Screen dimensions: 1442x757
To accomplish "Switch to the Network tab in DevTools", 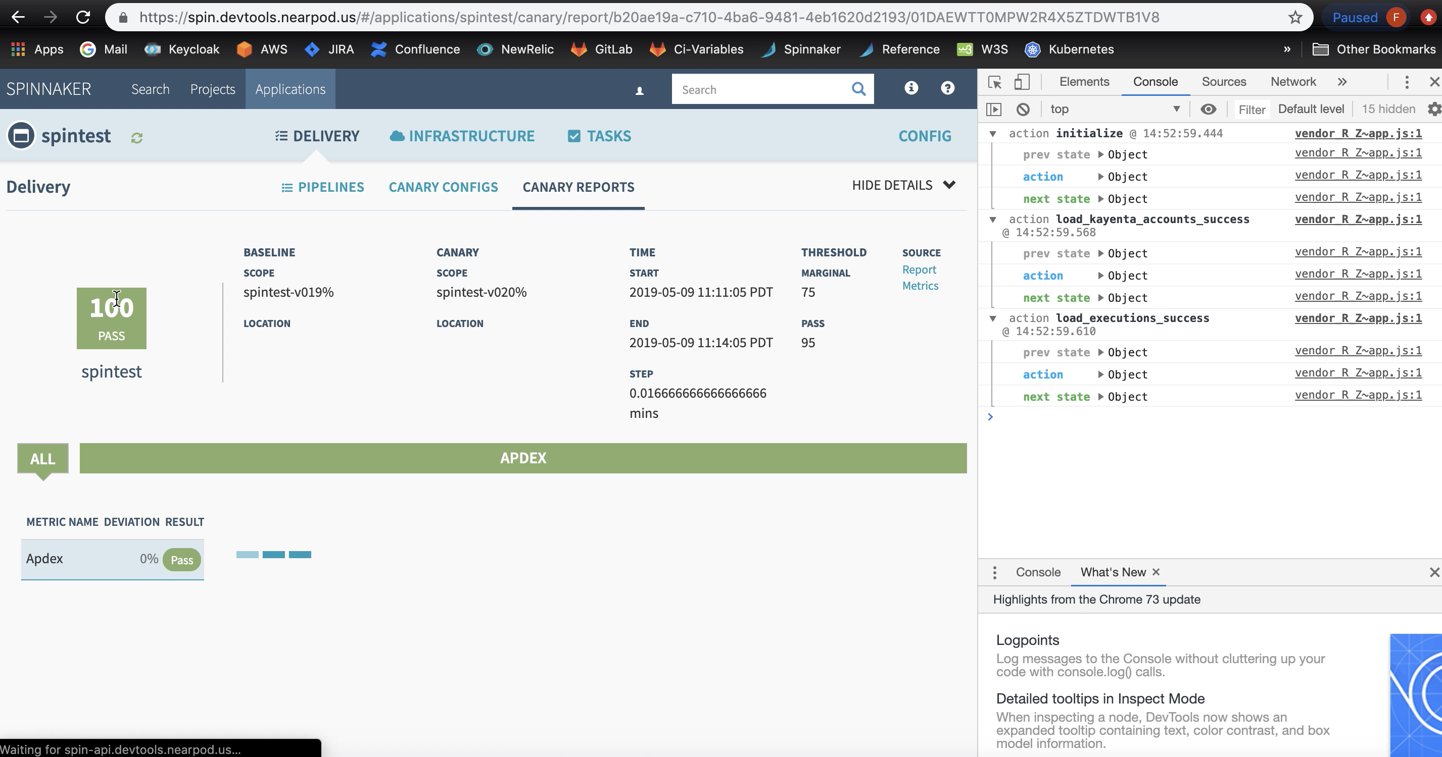I will tap(1292, 82).
